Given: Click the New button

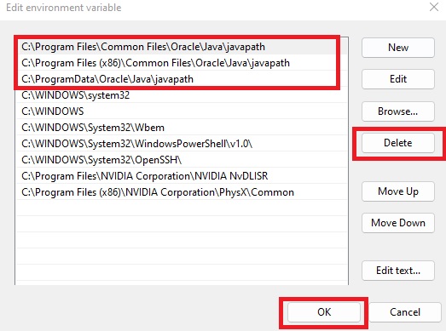Looking at the screenshot, I should [398, 48].
